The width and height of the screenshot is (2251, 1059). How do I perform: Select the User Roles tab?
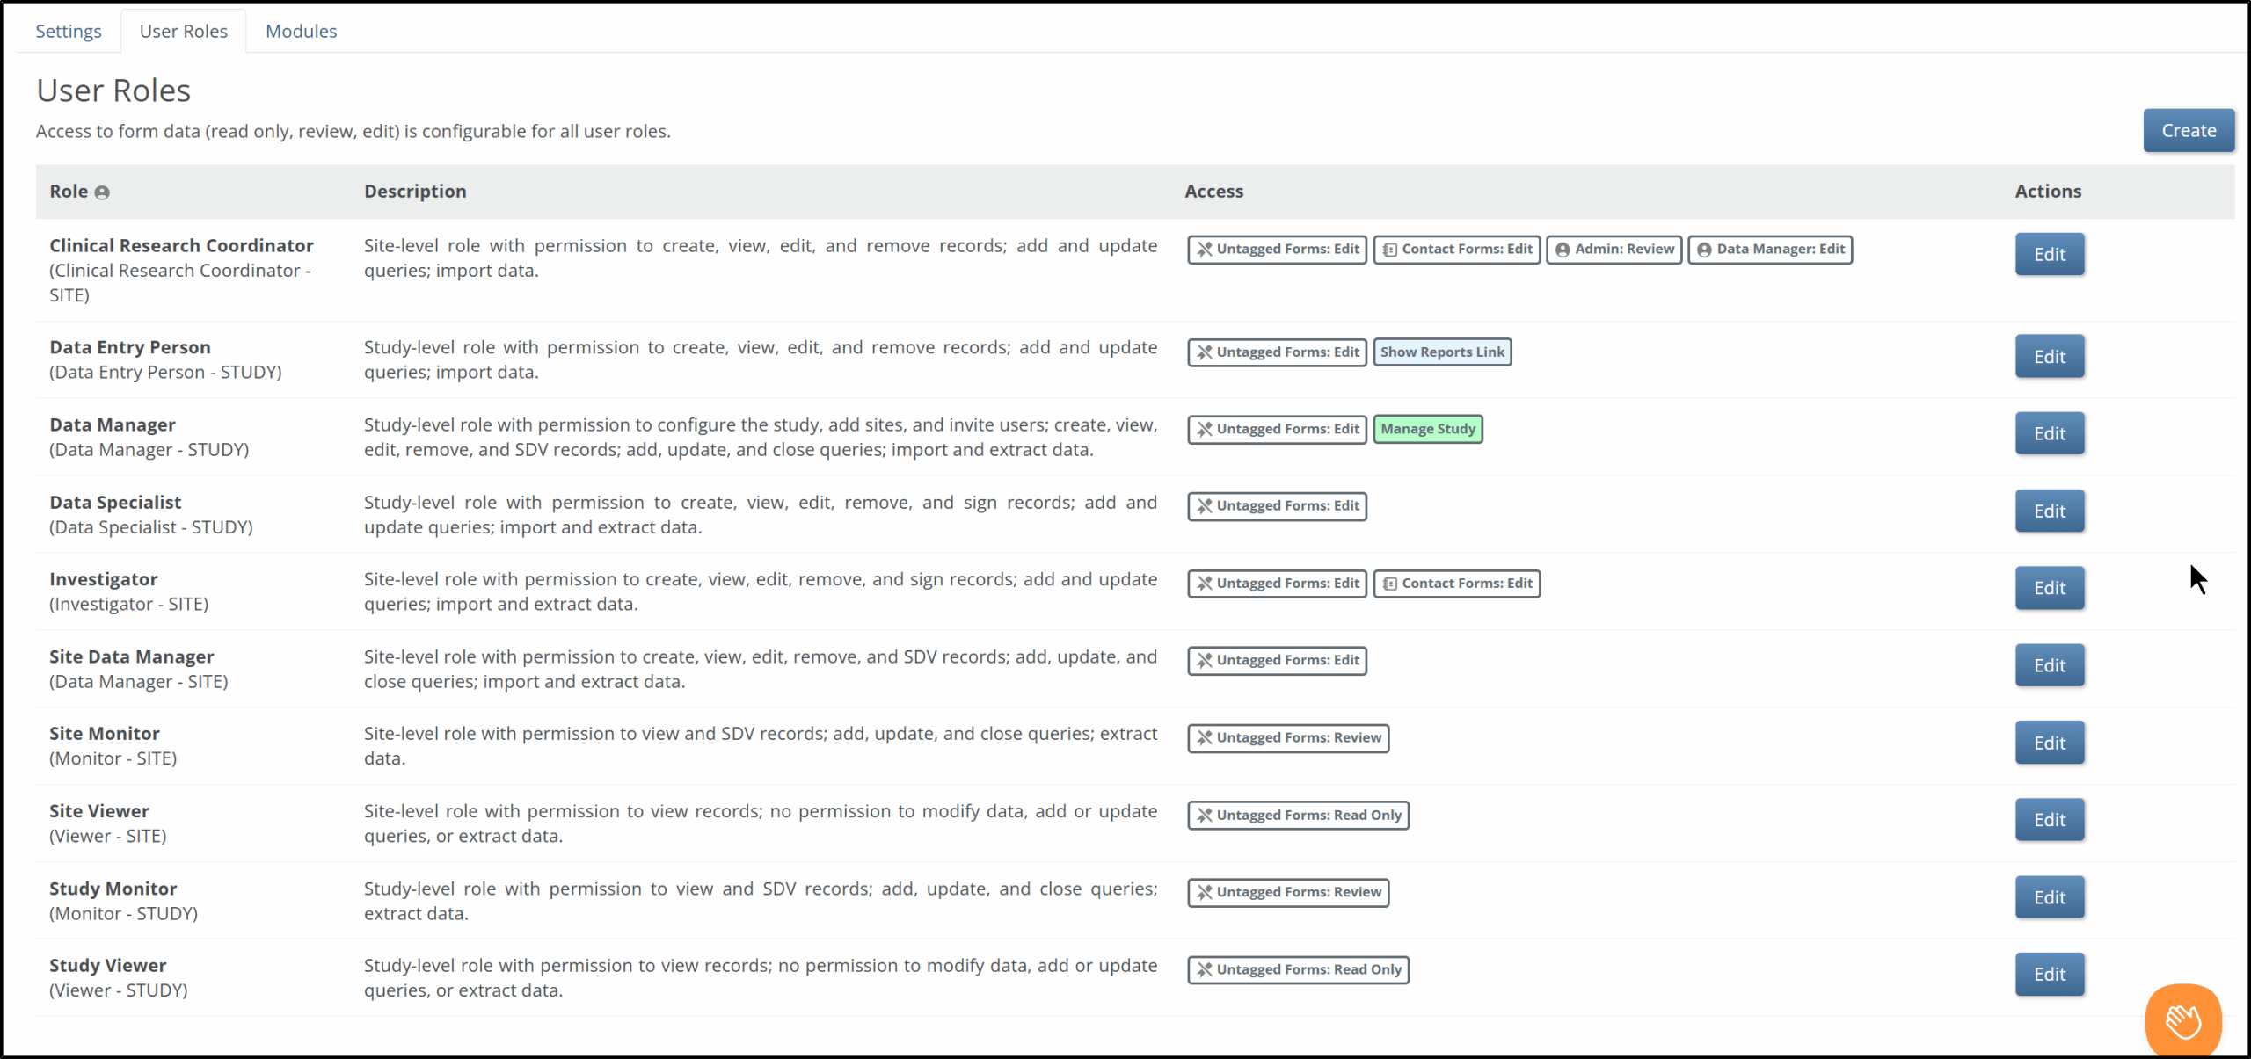point(183,32)
